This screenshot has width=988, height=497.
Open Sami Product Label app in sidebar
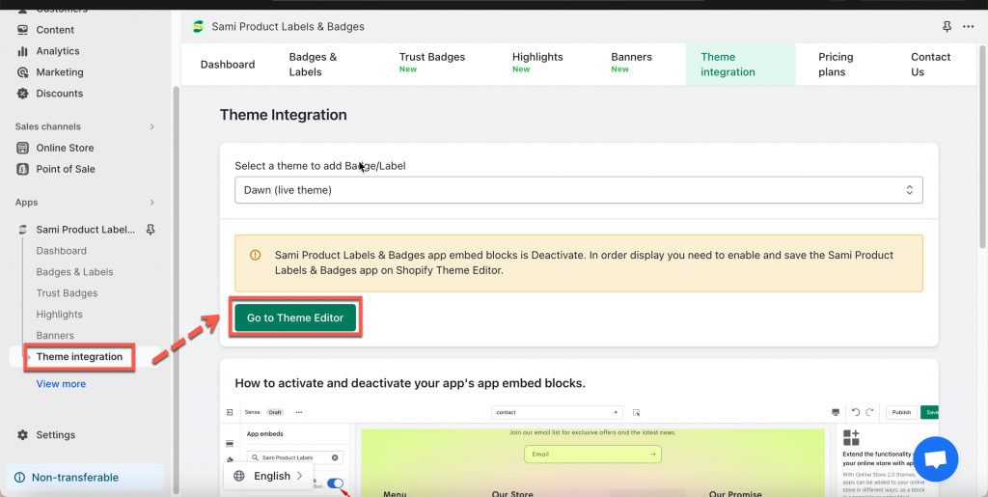pyautogui.click(x=85, y=230)
